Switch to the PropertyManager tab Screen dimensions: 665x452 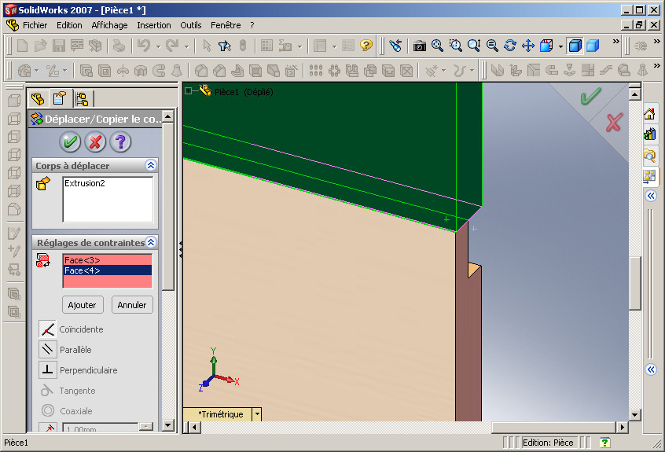pos(60,99)
